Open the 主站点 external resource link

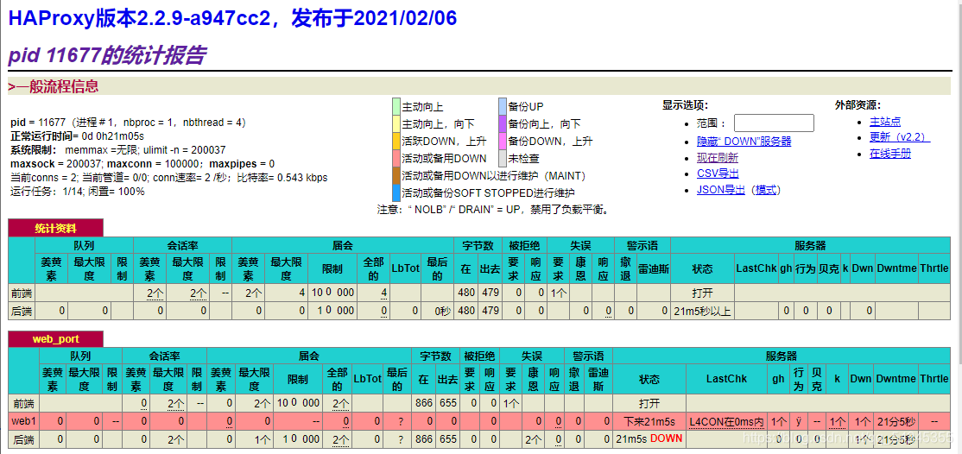[885, 122]
